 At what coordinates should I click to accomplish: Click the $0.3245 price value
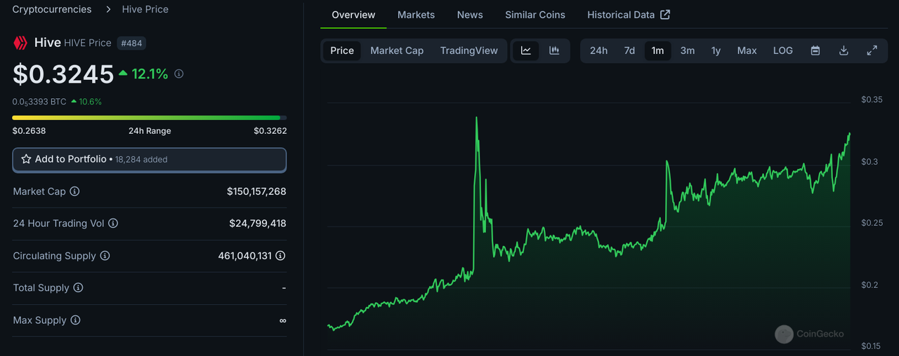click(63, 74)
